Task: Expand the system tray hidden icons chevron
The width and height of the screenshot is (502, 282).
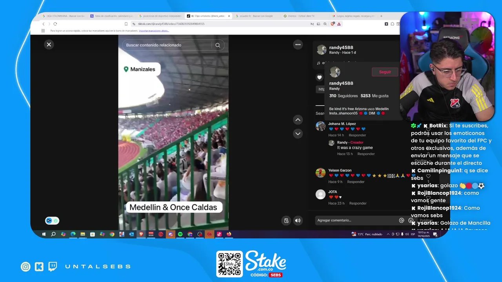Action: (388, 234)
